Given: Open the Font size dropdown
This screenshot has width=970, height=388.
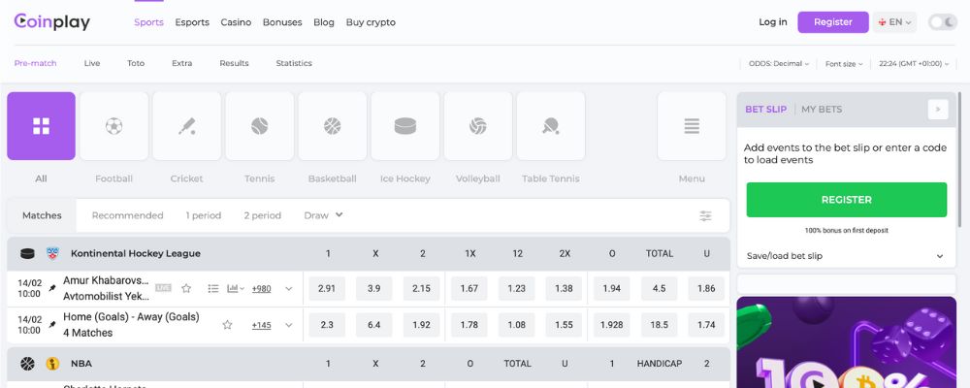Looking at the screenshot, I should (844, 64).
